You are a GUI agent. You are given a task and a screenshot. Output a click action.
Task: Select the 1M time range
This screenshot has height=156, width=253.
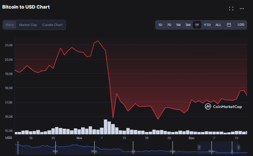point(178,25)
